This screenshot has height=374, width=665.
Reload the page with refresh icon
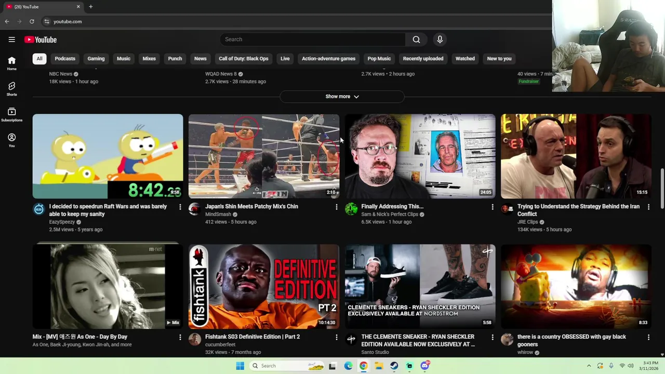pos(32,21)
